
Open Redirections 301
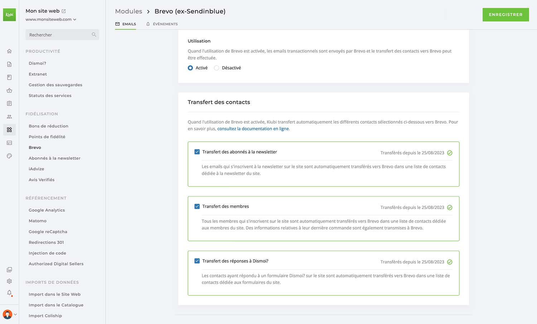(46, 242)
